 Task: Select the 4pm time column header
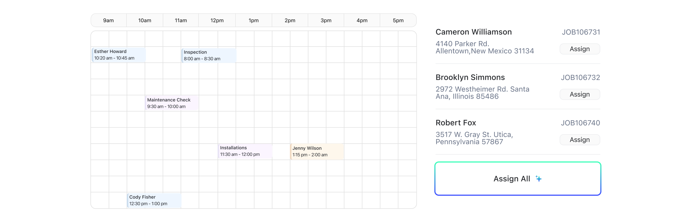pyautogui.click(x=362, y=20)
